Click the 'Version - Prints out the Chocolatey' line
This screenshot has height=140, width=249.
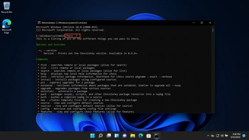pyautogui.click(x=91, y=53)
